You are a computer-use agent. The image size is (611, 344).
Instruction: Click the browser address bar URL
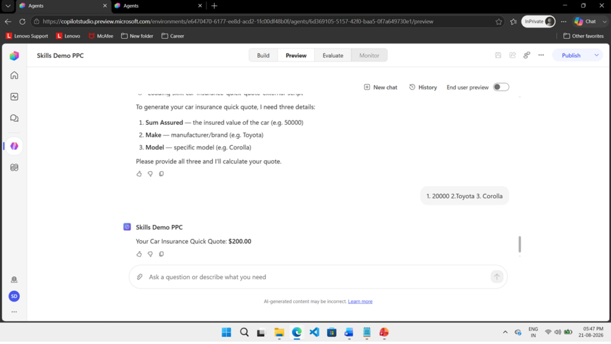[237, 21]
